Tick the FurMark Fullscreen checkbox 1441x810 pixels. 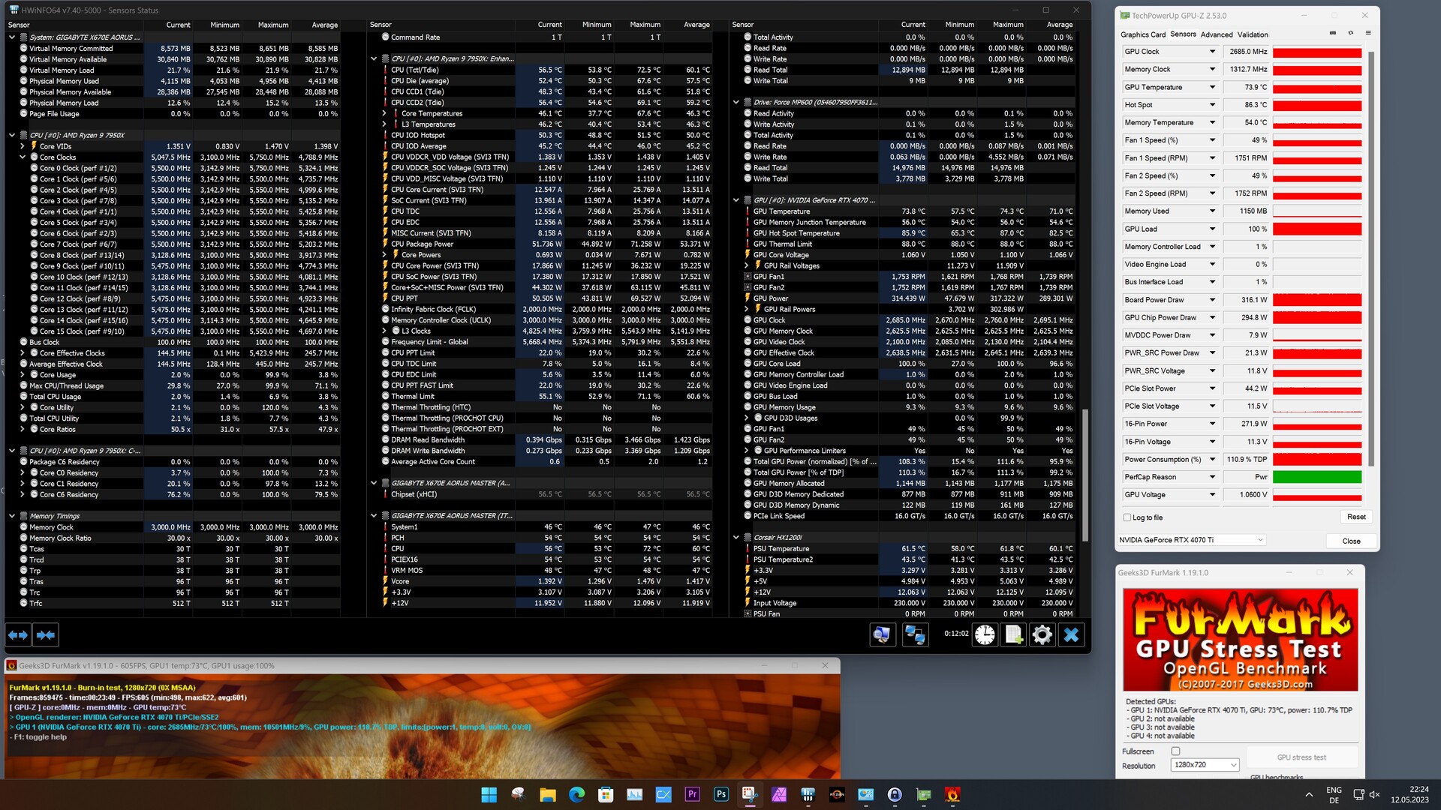point(1175,751)
